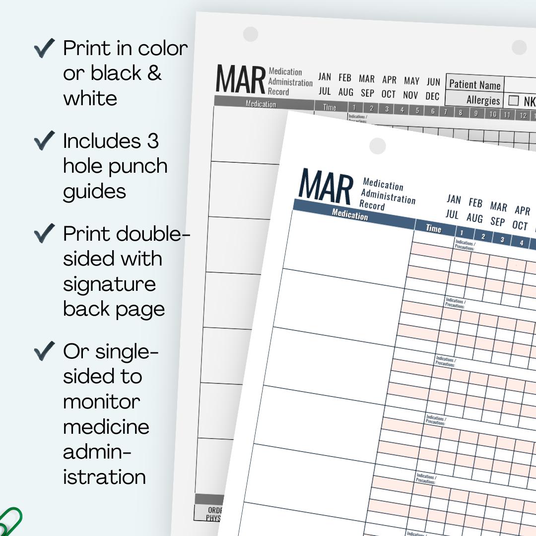This screenshot has width=536, height=536.
Task: Click the Allergies field label
Action: 483,100
